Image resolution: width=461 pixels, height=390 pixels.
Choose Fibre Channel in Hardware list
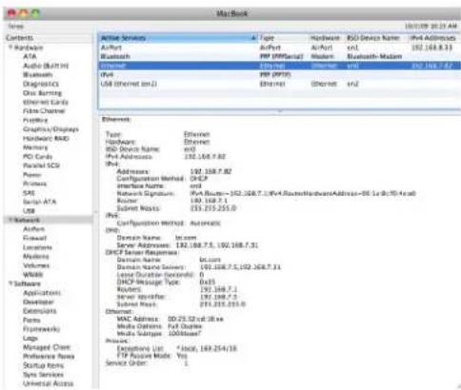[44, 111]
